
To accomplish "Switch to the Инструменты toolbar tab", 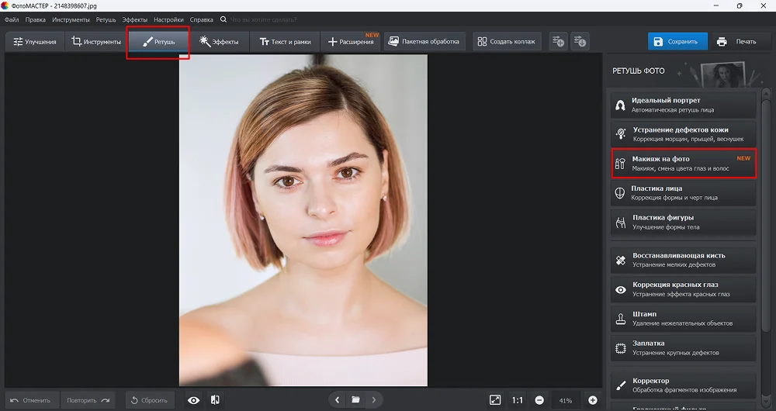I will pos(96,42).
